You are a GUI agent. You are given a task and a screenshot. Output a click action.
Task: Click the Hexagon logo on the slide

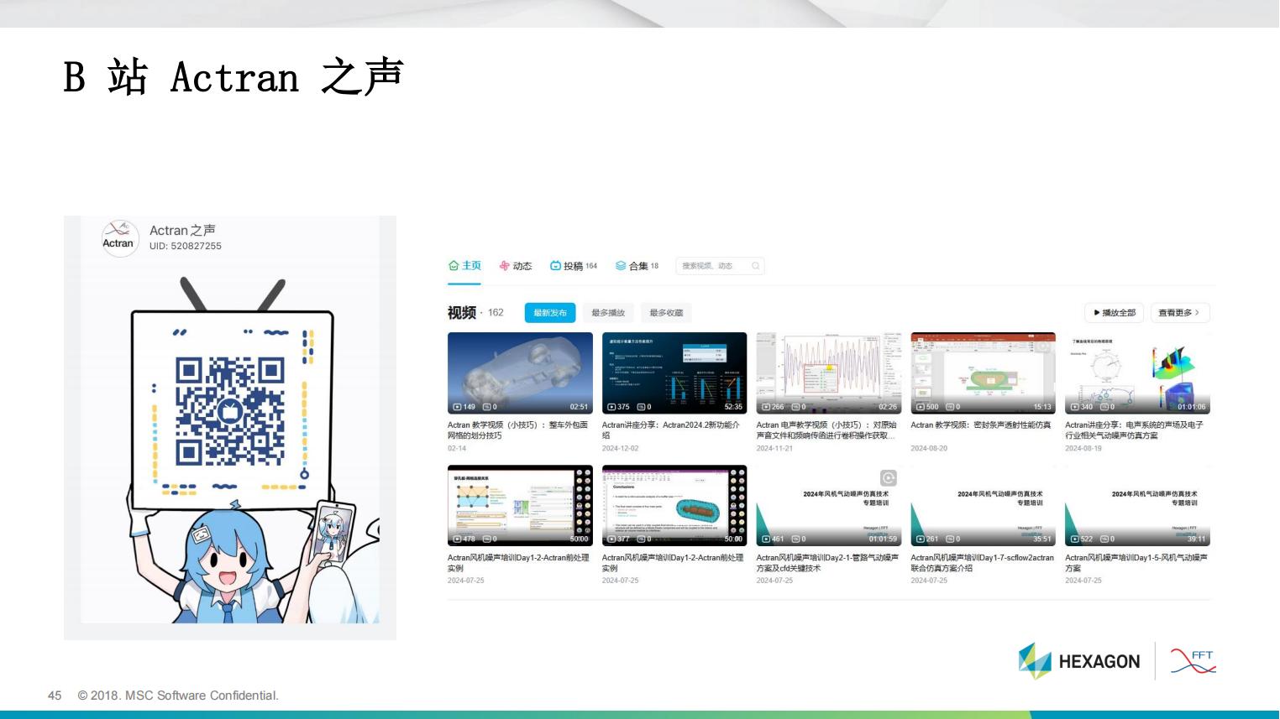tap(1079, 661)
